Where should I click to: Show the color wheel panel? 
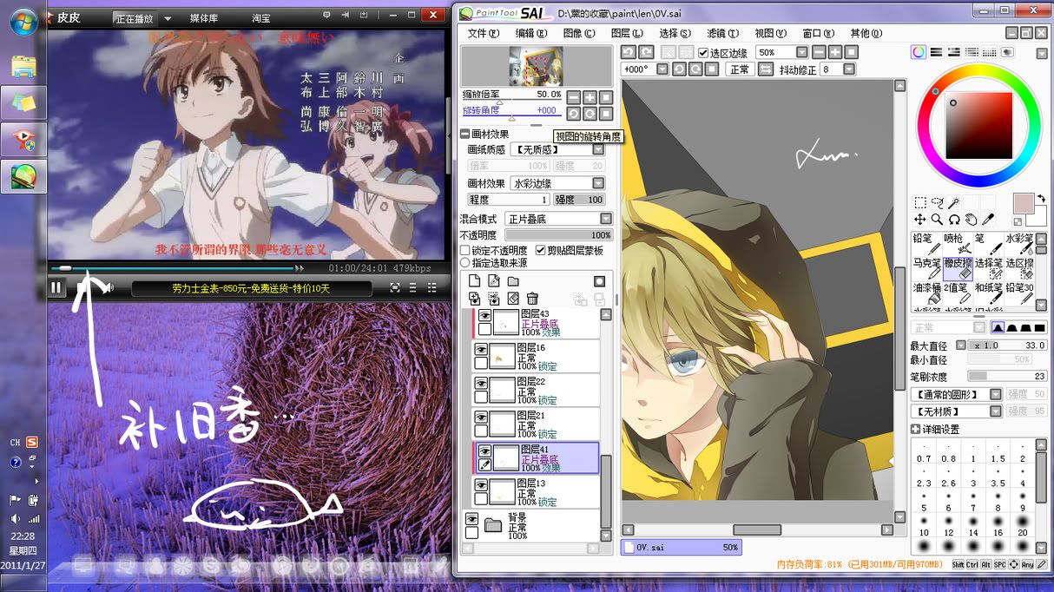919,52
